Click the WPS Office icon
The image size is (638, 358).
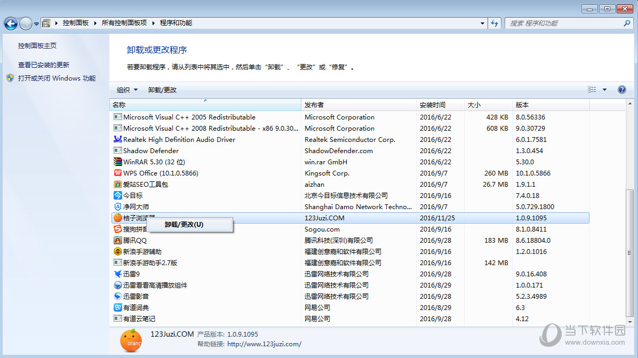click(118, 173)
